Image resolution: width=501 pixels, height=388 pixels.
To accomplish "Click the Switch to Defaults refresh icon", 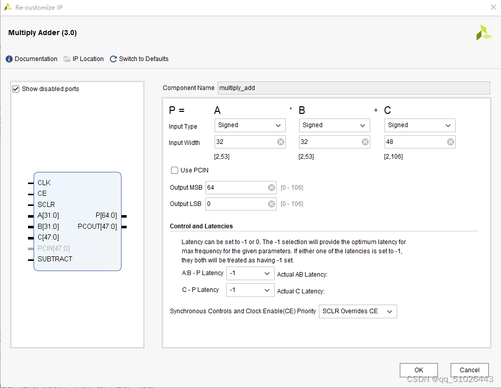I will pyautogui.click(x=113, y=59).
